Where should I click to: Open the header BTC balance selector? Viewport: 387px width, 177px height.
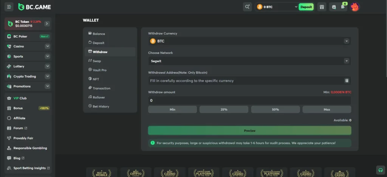click(277, 7)
